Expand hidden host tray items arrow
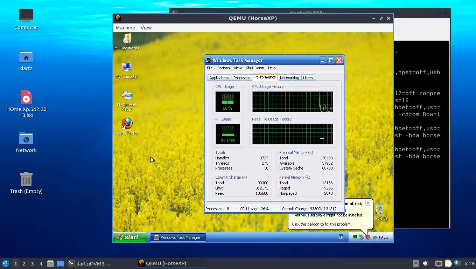Viewport: 476px width, 269px height. 415,263
